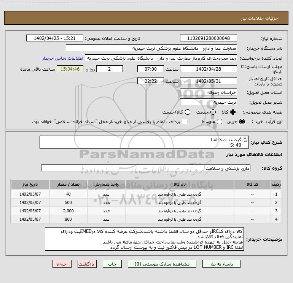The image size is (293, 283).
Task: Click the price validity date 1402/05/31
Action: pyautogui.click(x=209, y=81)
